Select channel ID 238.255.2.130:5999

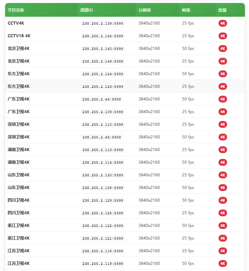point(102,175)
